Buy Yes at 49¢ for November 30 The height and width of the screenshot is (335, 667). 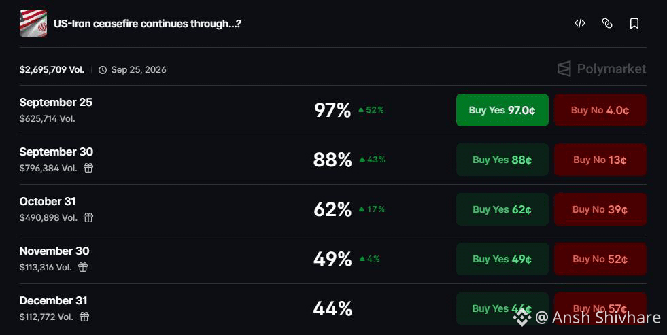tap(502, 259)
